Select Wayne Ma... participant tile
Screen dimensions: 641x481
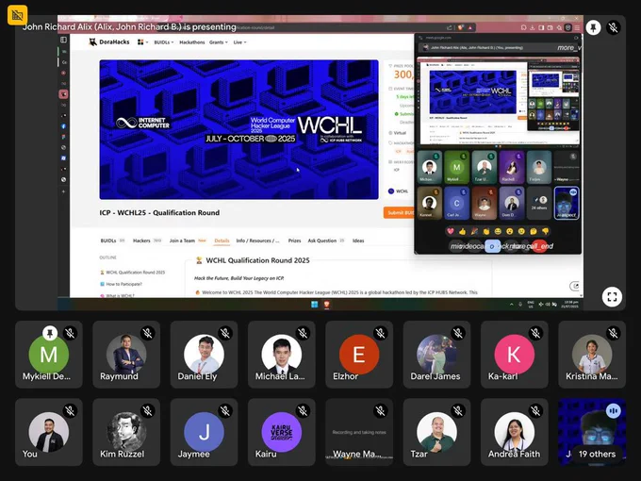pyautogui.click(x=359, y=432)
